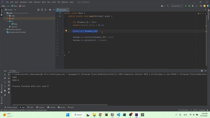Select opened file in Project panel

[38, 10]
